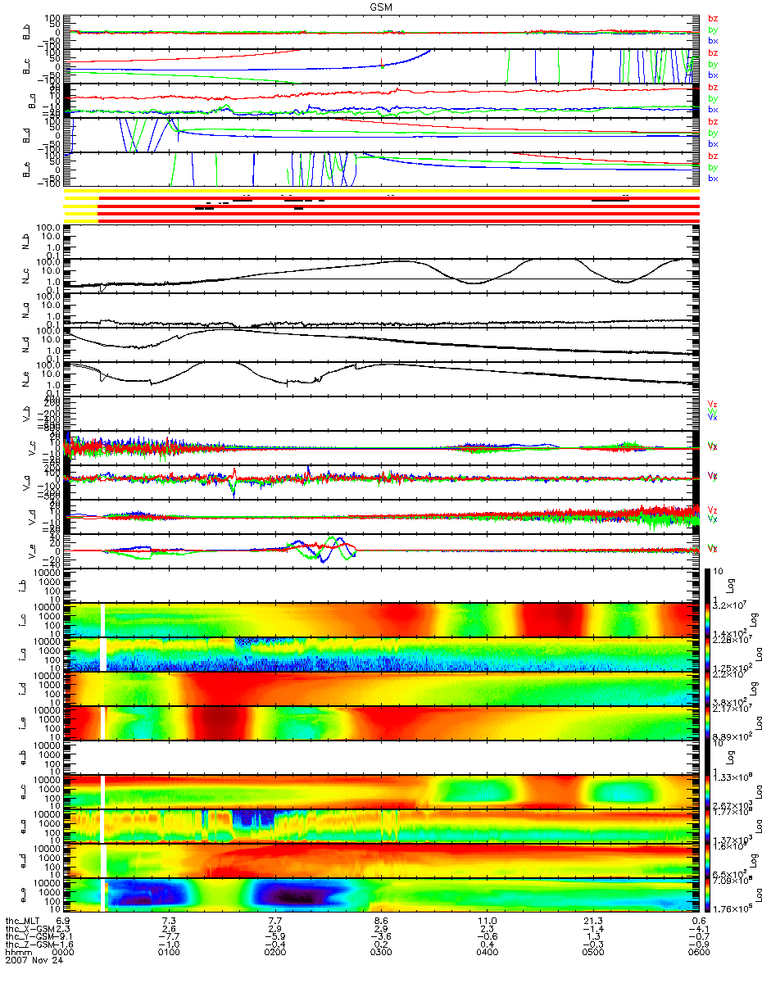762x983 pixels.
Task: Click the Vz legend beside V_d panel
Action: (712, 510)
